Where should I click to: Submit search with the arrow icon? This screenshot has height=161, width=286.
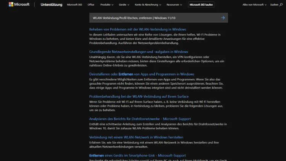223,18
